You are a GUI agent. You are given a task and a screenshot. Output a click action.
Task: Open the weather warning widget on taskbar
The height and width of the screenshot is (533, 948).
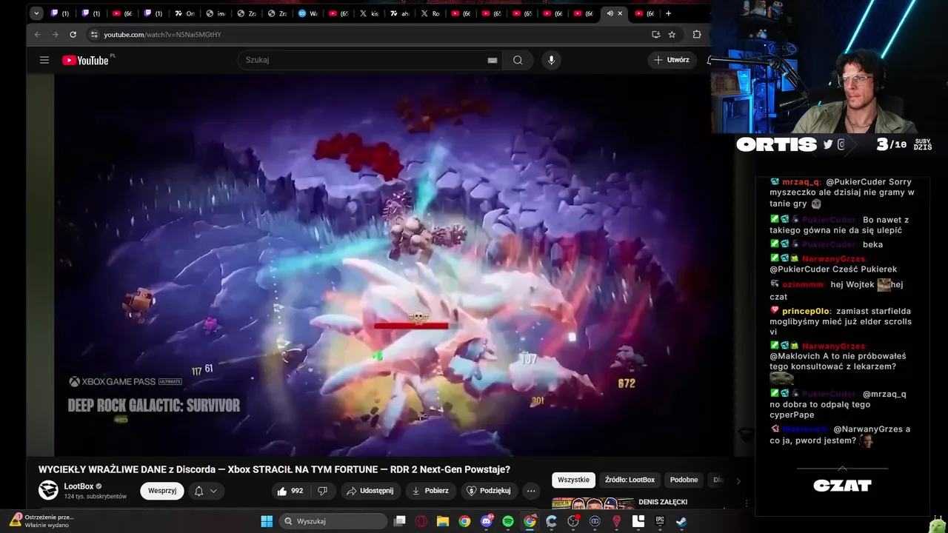pyautogui.click(x=42, y=520)
